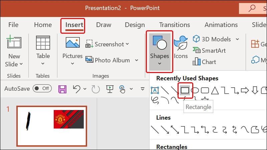Expand the New Slide dropdown arrow
Viewport: 267px width, 150px height.
coord(21,64)
